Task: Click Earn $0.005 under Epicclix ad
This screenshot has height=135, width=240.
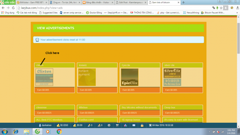Action: [140, 90]
